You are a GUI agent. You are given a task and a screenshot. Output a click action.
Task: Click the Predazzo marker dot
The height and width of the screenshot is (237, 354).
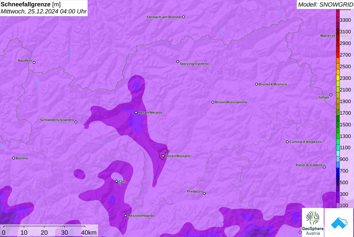click(204, 193)
